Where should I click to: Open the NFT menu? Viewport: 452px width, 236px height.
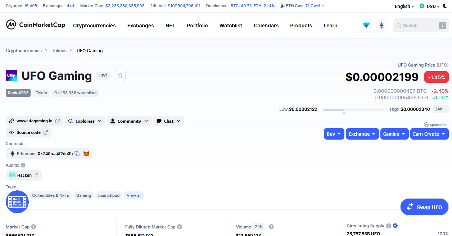coord(170,26)
